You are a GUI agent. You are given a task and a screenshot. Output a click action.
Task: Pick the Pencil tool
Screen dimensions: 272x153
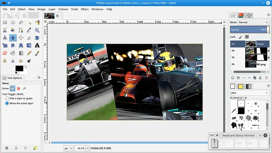(29, 53)
